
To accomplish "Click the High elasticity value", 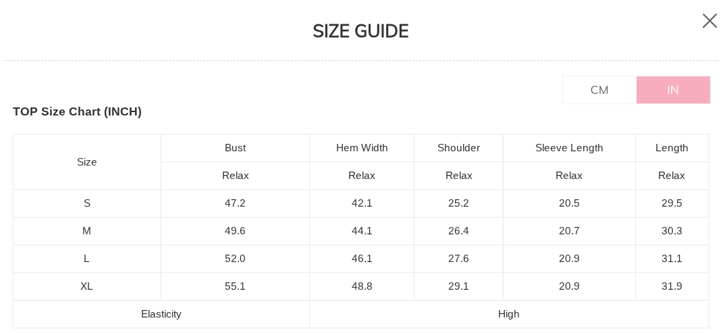I will click(x=509, y=314).
